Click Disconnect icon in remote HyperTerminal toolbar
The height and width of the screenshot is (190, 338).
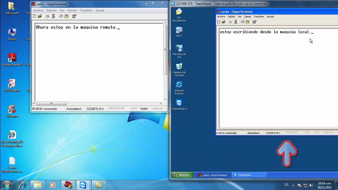tap(236, 22)
